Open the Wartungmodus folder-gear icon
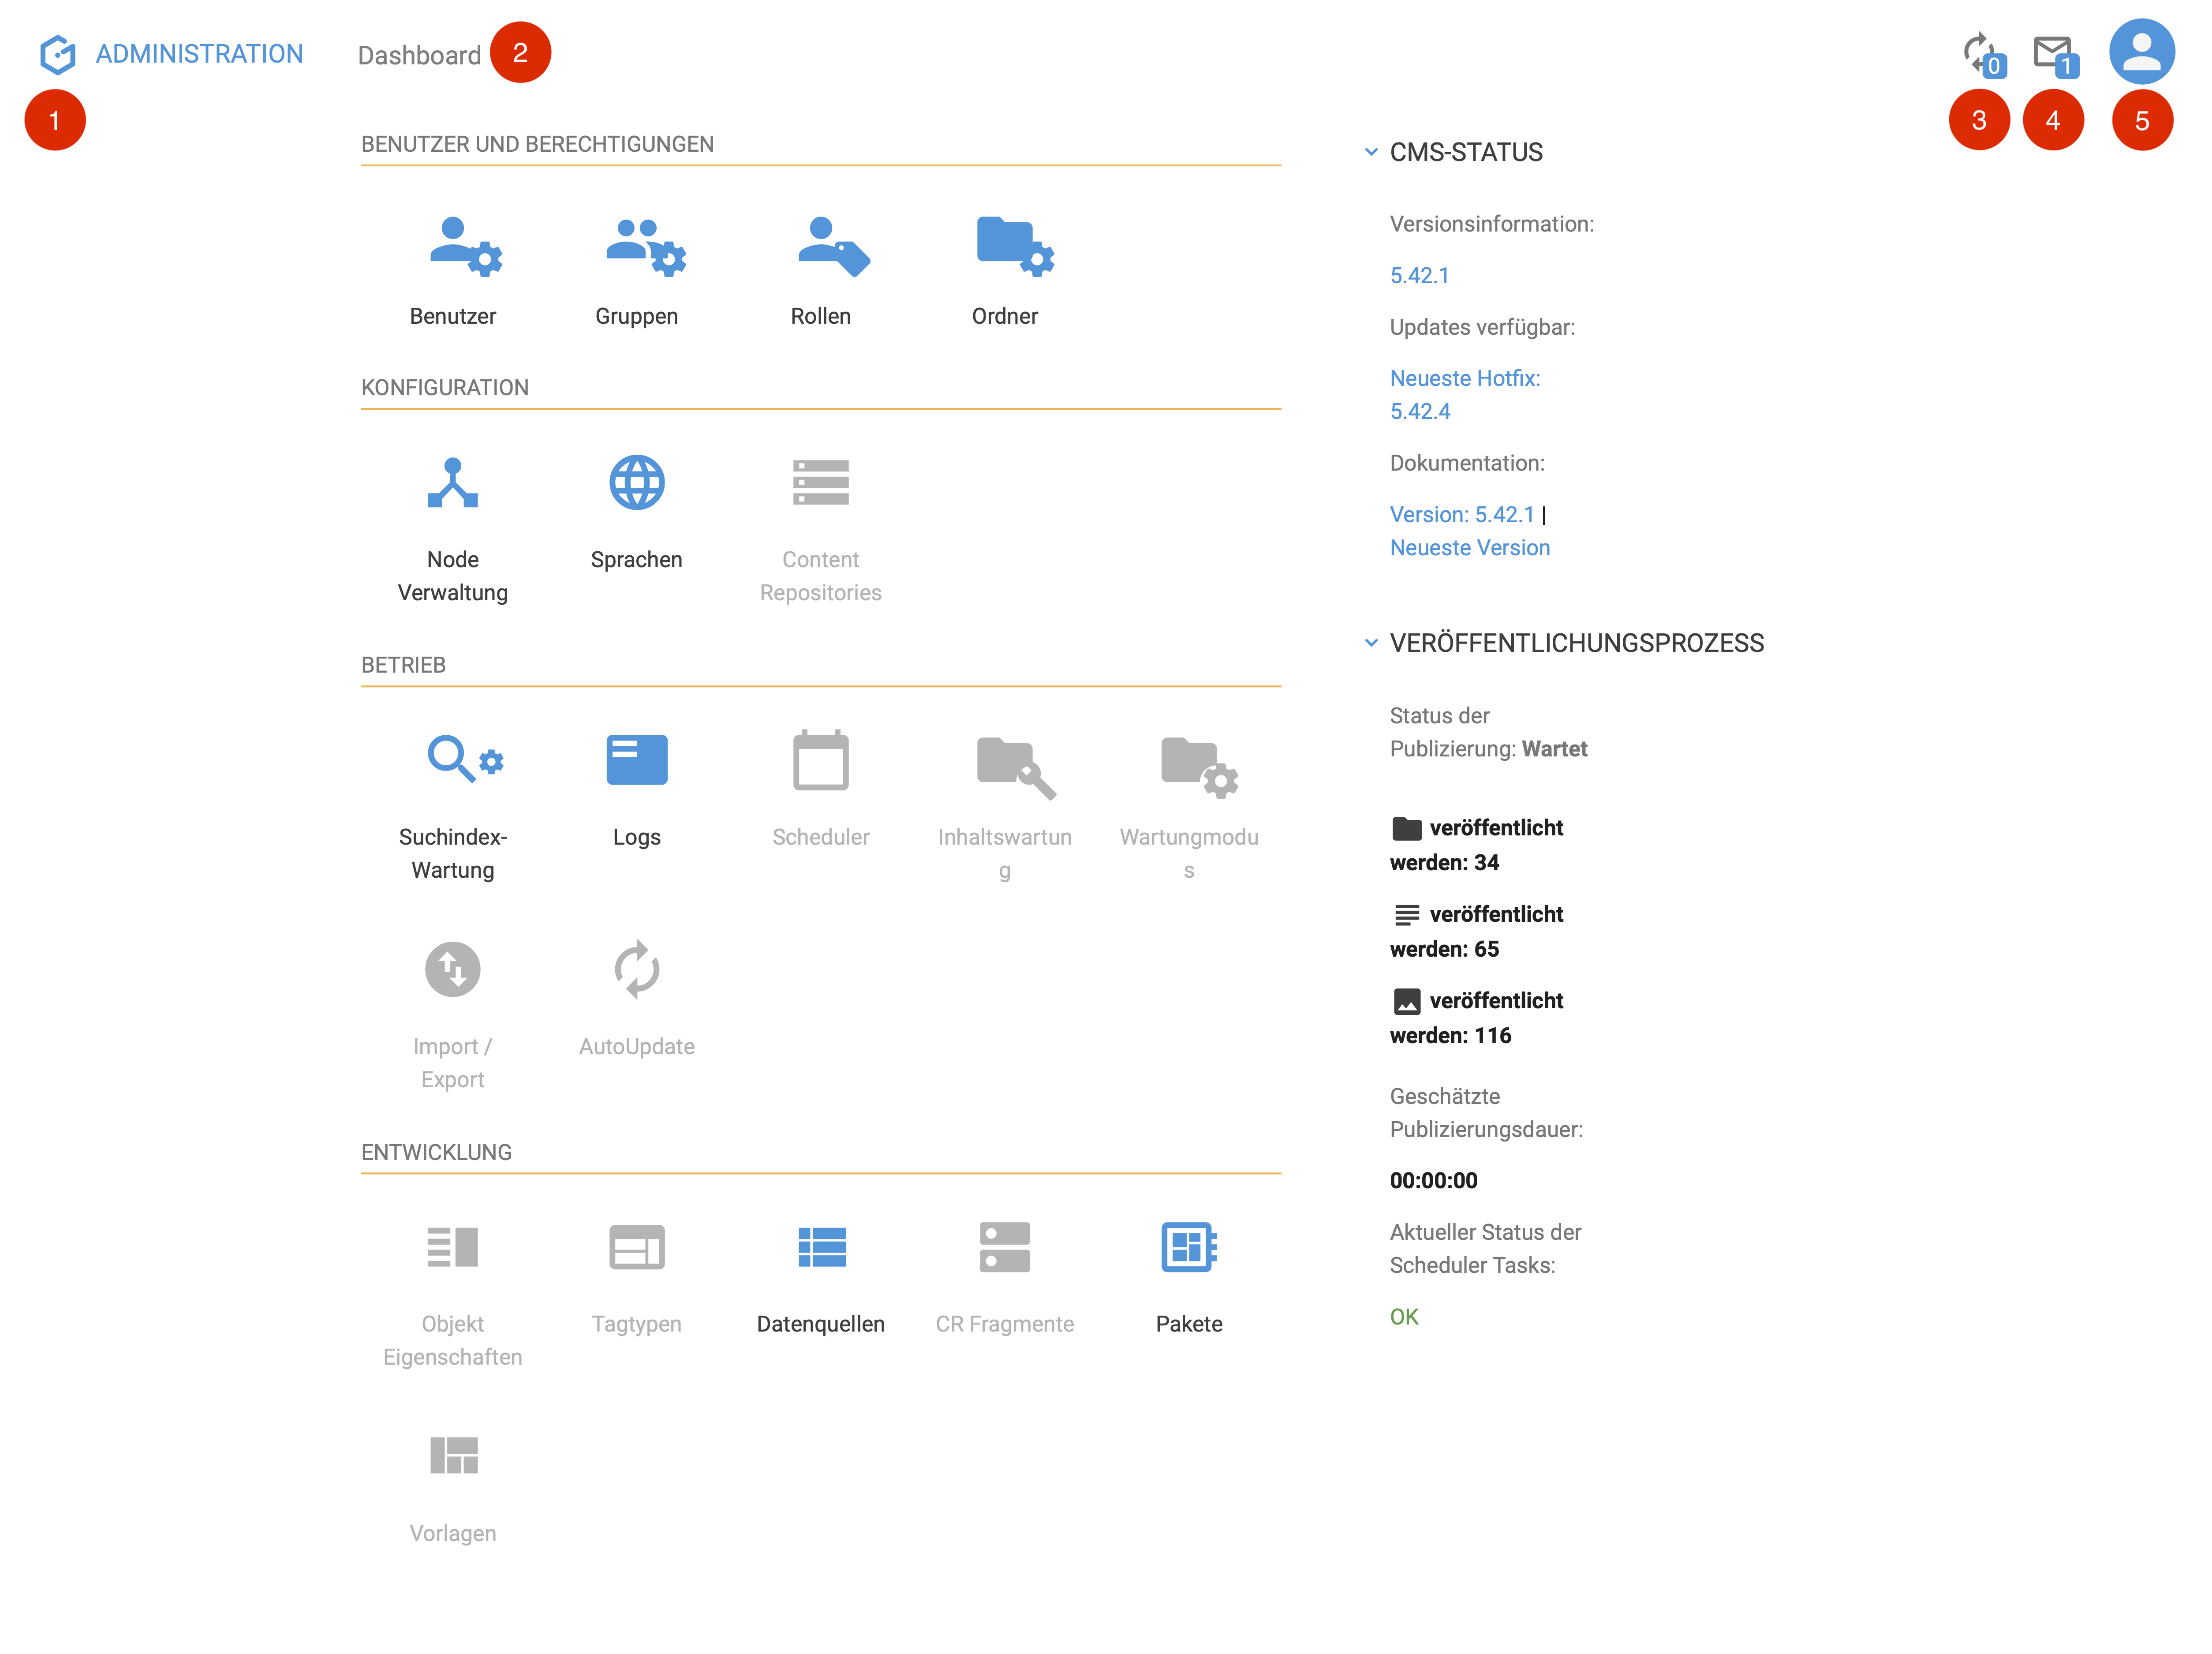This screenshot has height=1654, width=2212. pos(1200,768)
